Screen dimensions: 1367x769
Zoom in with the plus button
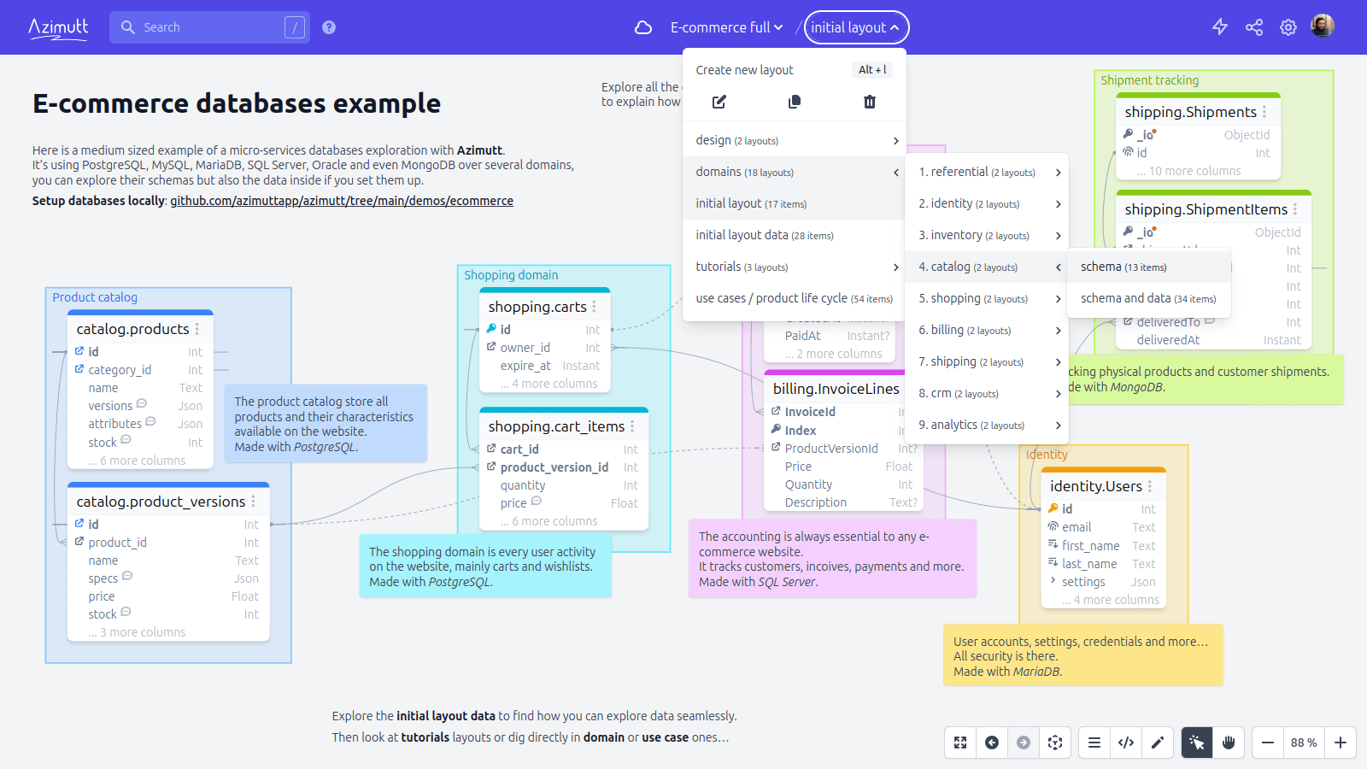[1341, 743]
